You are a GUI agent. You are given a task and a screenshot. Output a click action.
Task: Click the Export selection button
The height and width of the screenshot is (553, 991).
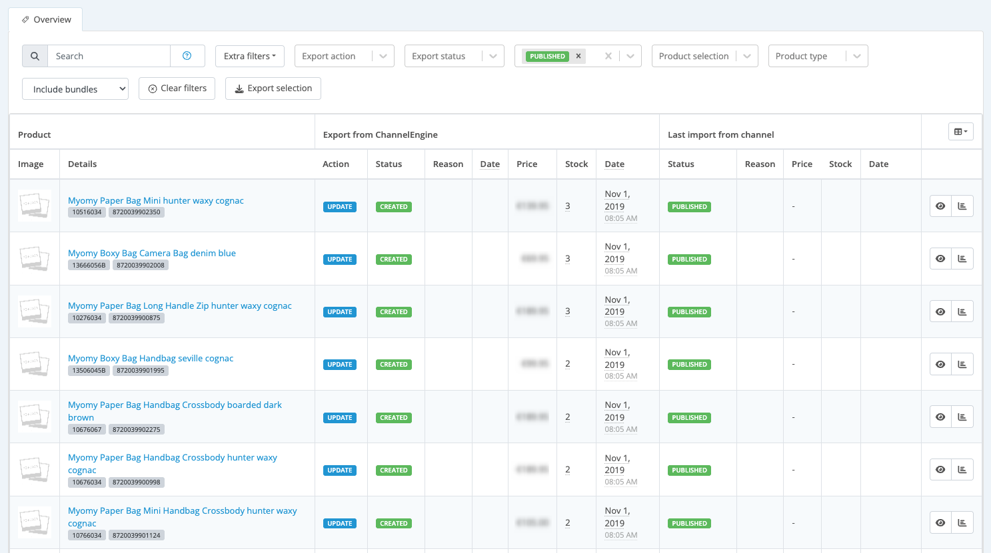pyautogui.click(x=273, y=88)
